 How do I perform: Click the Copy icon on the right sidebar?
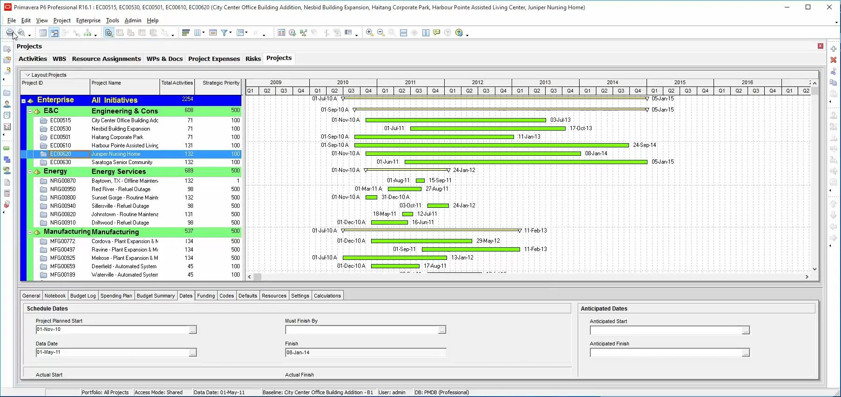click(x=834, y=82)
